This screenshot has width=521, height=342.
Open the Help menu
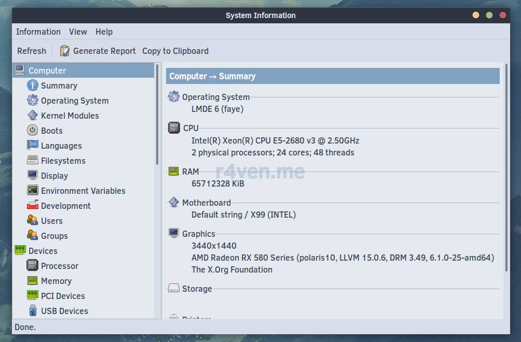pos(104,32)
